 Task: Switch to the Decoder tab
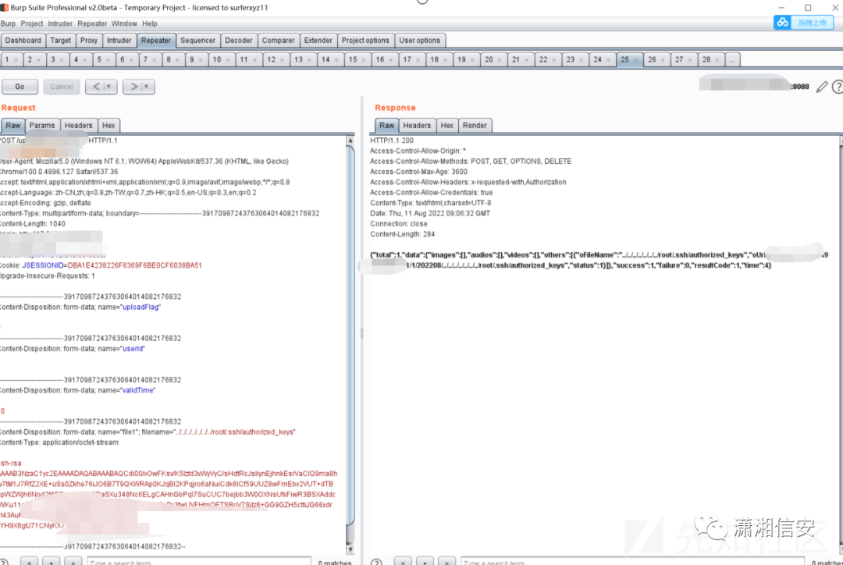(x=239, y=41)
